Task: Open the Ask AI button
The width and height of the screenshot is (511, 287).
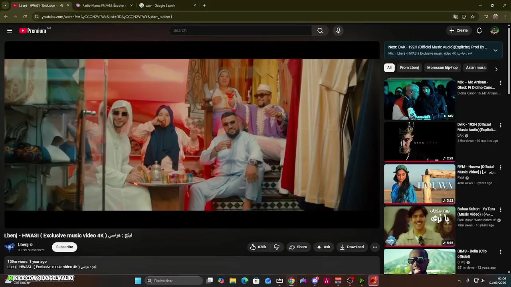Action: [323, 247]
